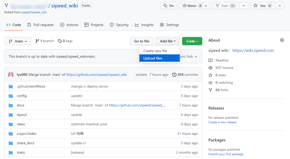The height and width of the screenshot is (159, 290).
Task: Click folder icon next to config
Action: point(11,96)
